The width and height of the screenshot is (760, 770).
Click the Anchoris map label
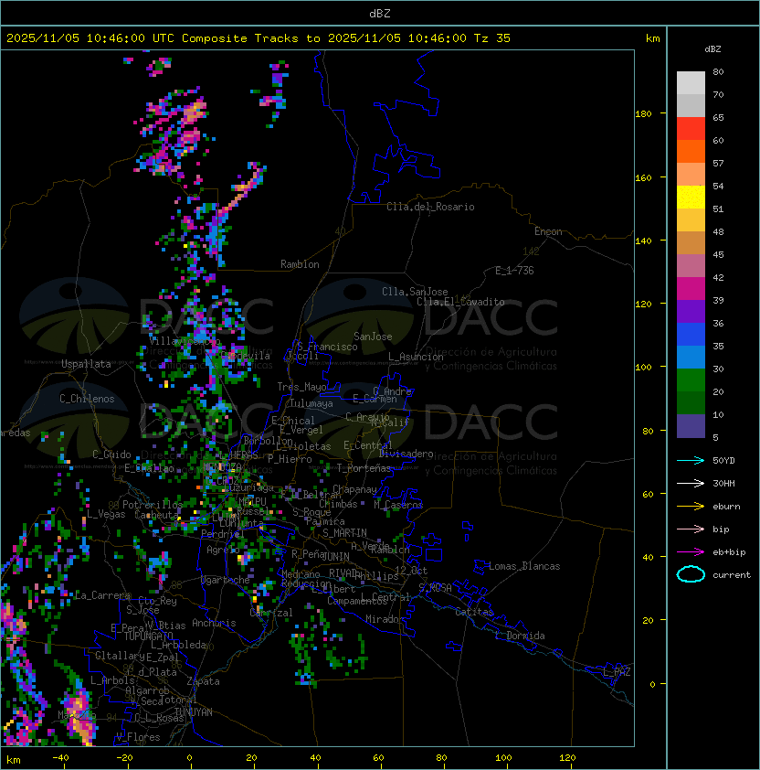214,623
